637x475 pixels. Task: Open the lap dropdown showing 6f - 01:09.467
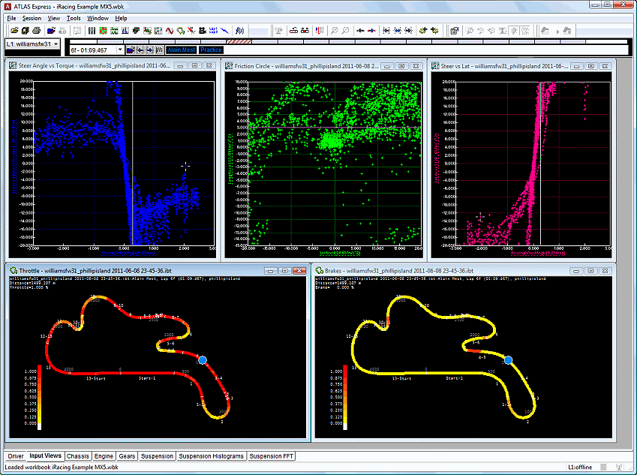[119, 50]
